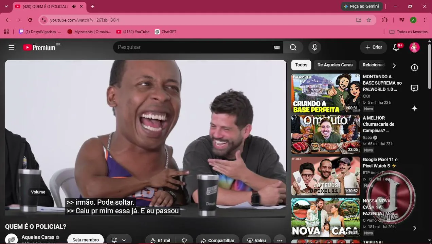Screen dimensions: 432x244
Task: Click the Criar button
Action: 374,47
